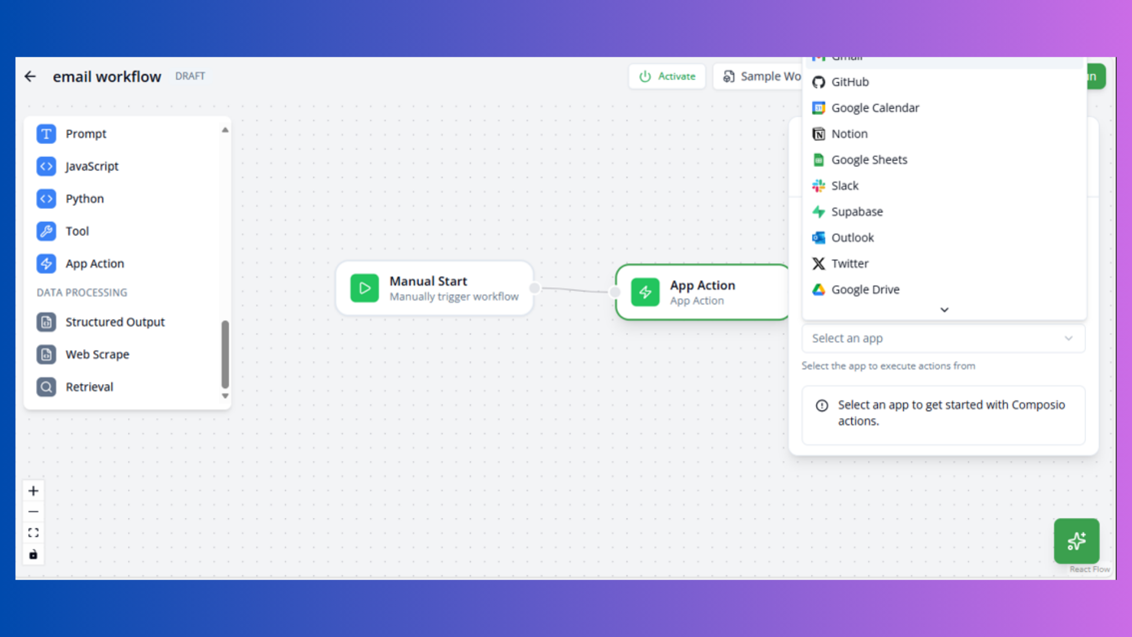
Task: Select the Prompt node icon
Action: tap(46, 134)
